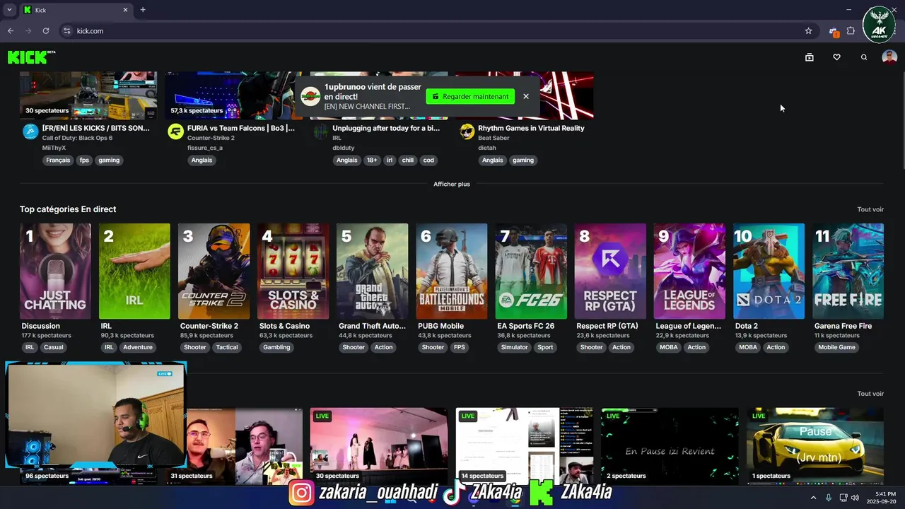Bookmark this page with the star icon
Image resolution: width=905 pixels, height=509 pixels.
click(808, 31)
